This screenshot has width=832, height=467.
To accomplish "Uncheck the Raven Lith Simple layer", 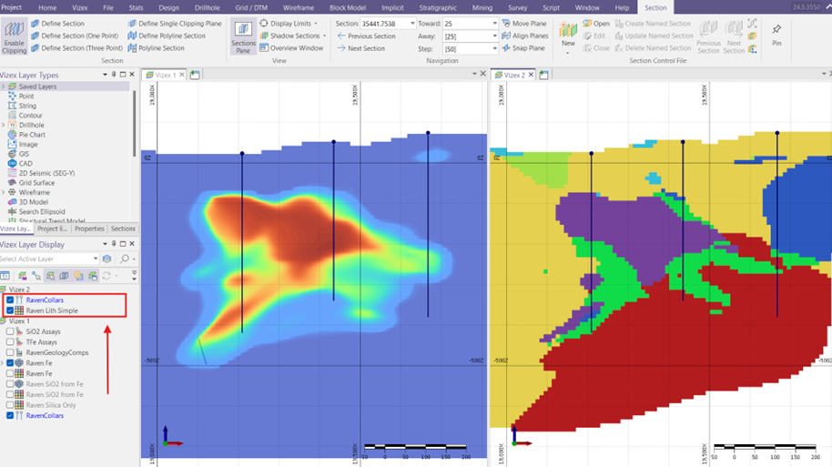I will pyautogui.click(x=10, y=310).
